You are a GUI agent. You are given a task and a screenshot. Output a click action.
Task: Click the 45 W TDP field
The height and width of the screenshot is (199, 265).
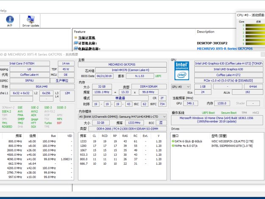click(x=66, y=69)
